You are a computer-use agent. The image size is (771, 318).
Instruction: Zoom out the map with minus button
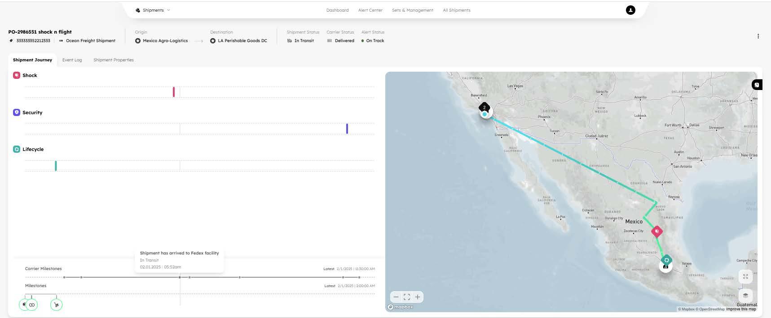pyautogui.click(x=396, y=297)
